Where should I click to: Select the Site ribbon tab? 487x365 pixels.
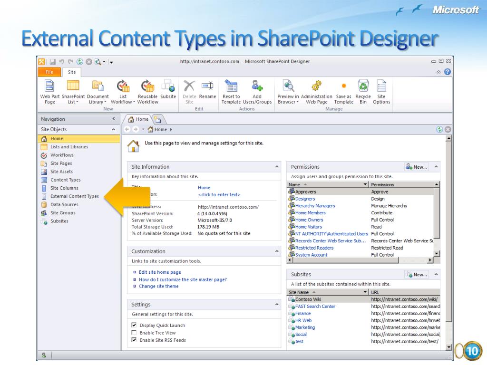[x=72, y=72]
